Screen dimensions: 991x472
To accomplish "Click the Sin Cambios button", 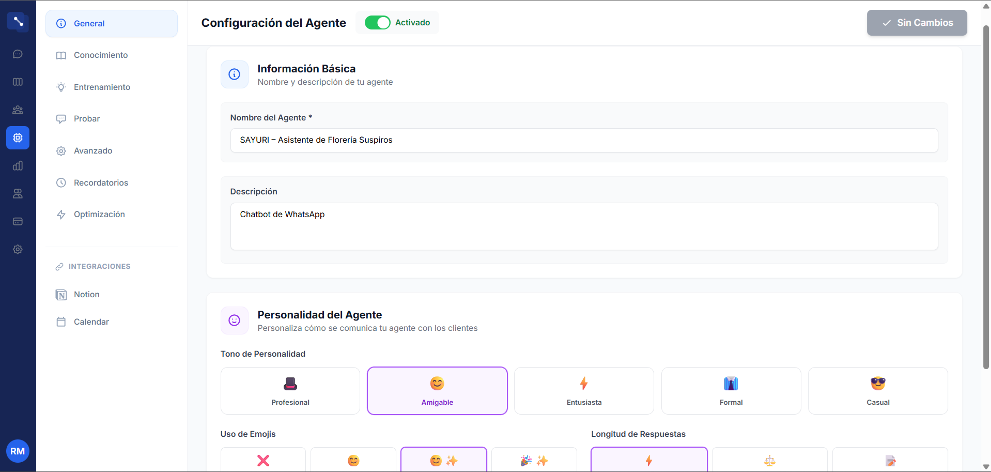I will (916, 22).
